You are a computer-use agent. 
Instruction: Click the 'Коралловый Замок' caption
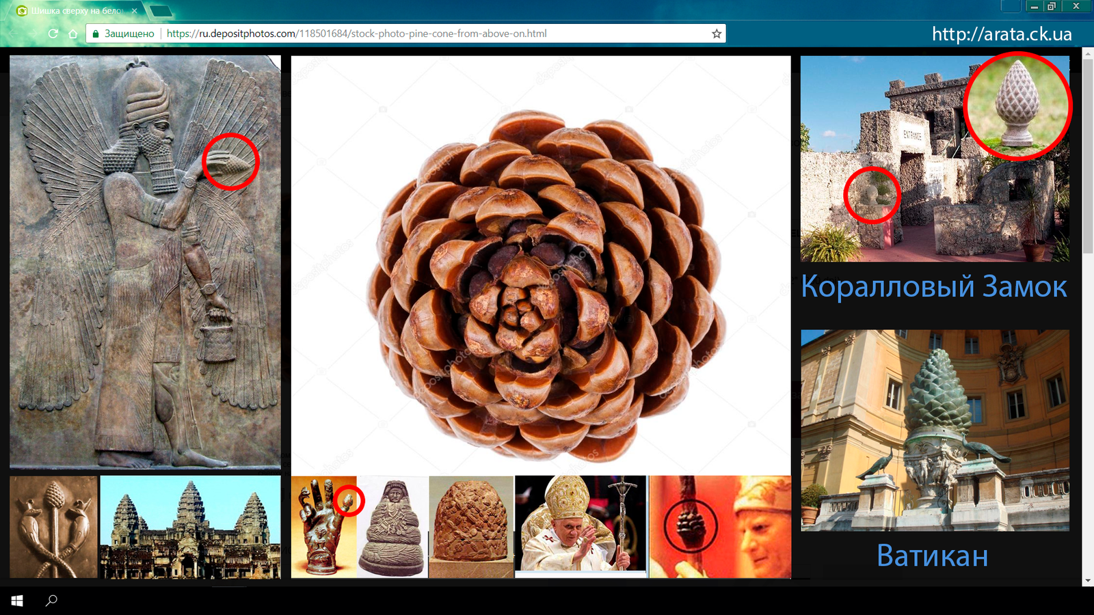click(934, 286)
